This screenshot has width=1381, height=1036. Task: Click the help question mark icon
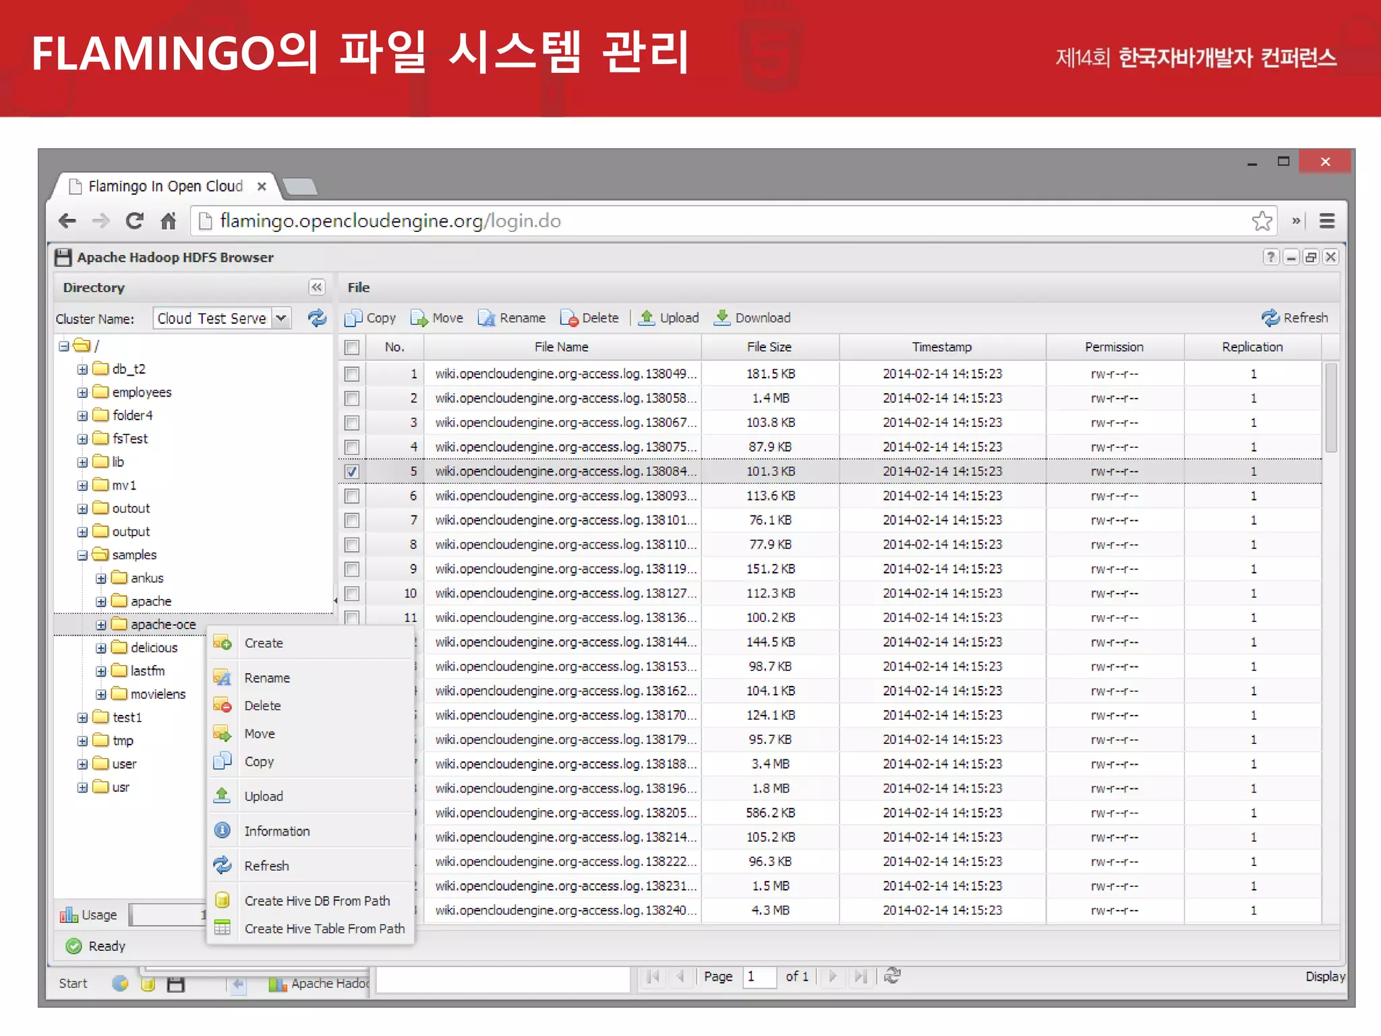(x=1270, y=257)
